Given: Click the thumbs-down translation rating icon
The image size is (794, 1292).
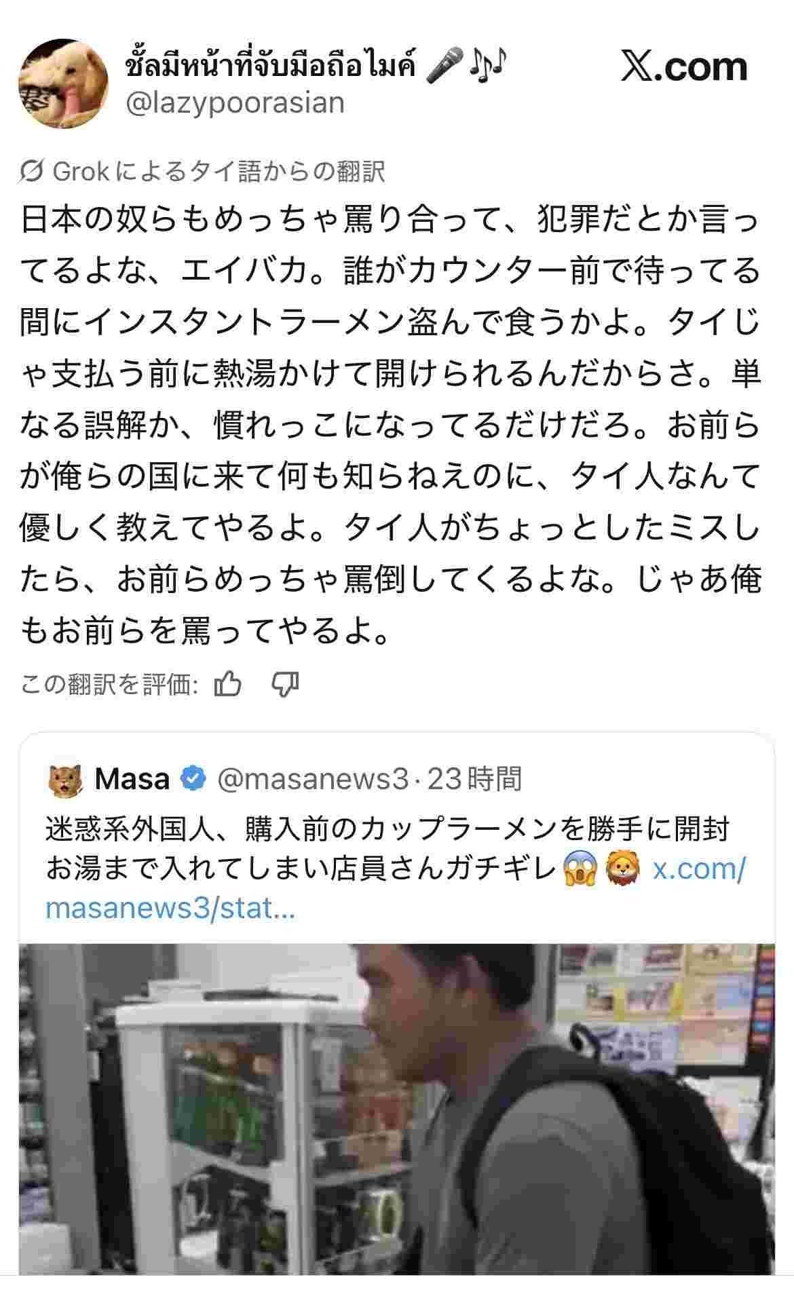Looking at the screenshot, I should point(285,685).
